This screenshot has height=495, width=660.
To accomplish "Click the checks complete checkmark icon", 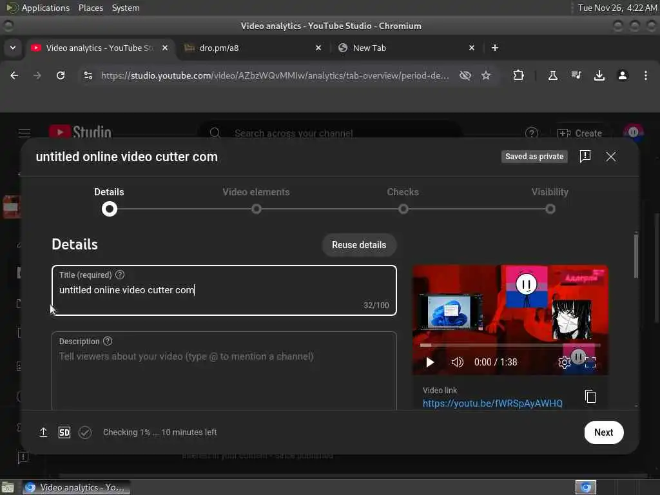I will tap(85, 432).
